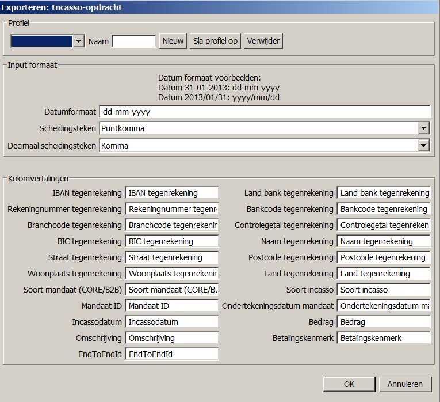Click the BIC tegenrekening text box
Image resolution: width=440 pixels, height=402 pixels.
coord(172,241)
